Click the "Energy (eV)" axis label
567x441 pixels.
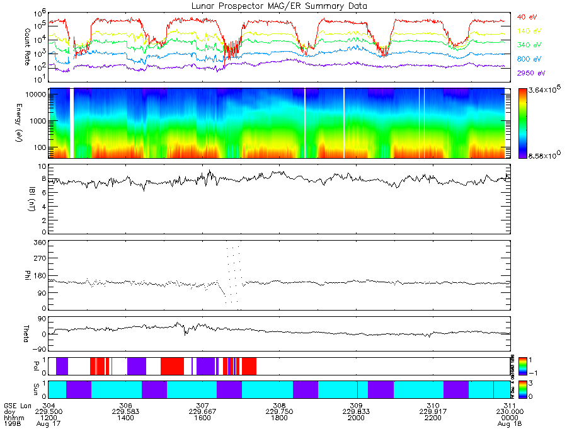coord(19,123)
